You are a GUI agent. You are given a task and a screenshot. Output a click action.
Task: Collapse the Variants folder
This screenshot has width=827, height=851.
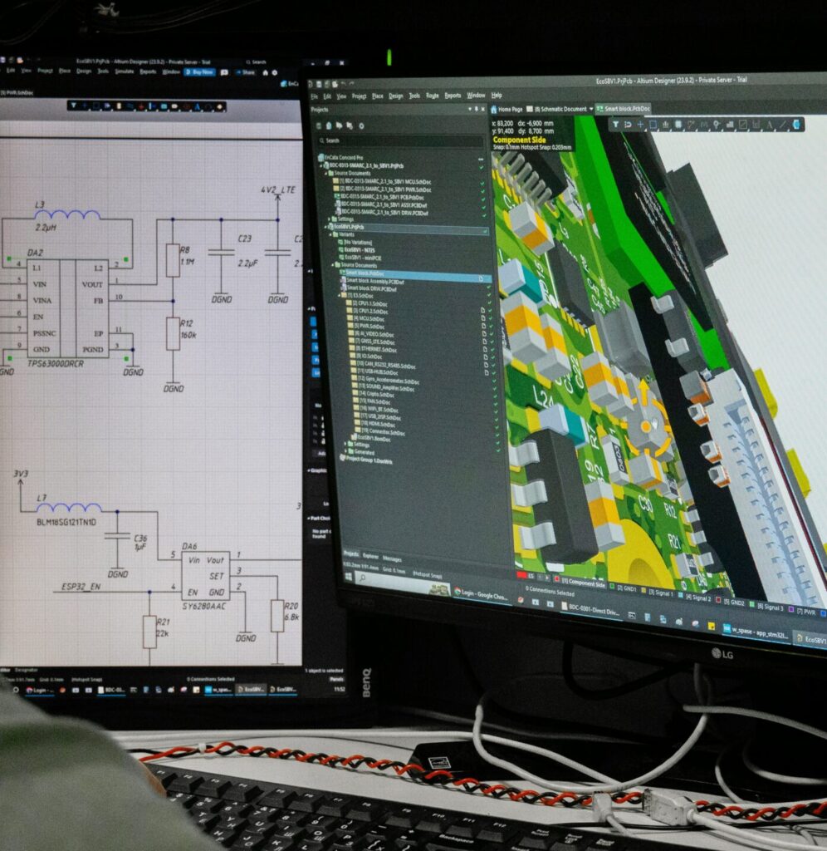tap(332, 234)
